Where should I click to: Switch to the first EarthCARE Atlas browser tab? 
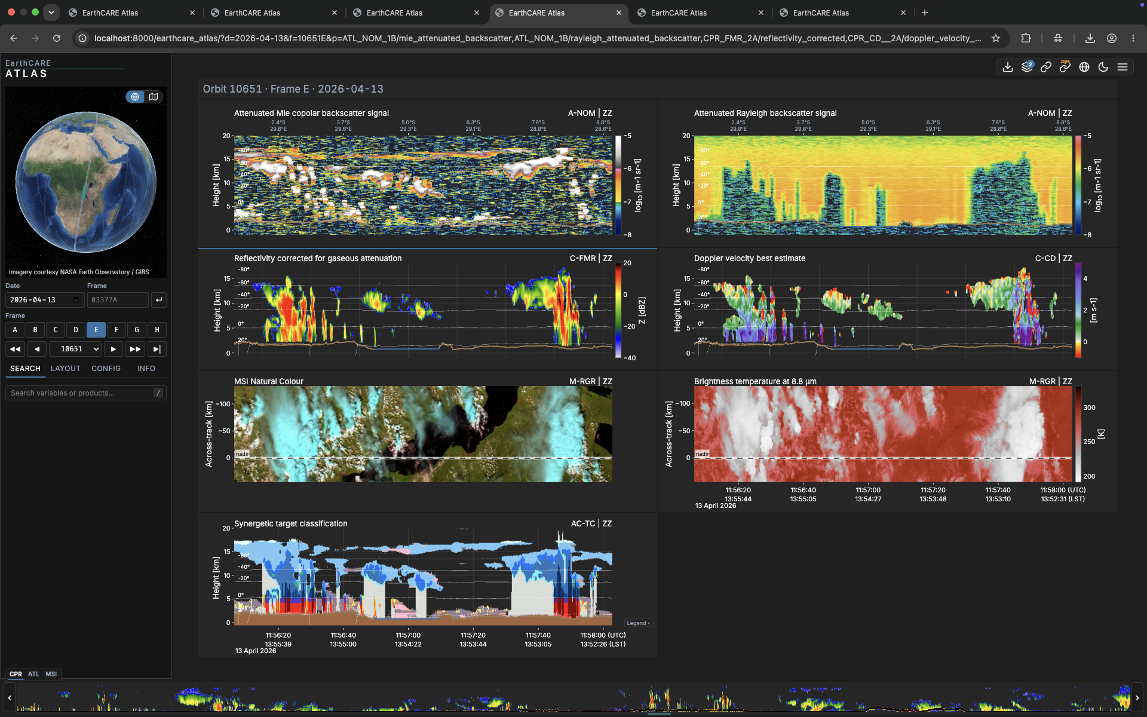(x=131, y=13)
